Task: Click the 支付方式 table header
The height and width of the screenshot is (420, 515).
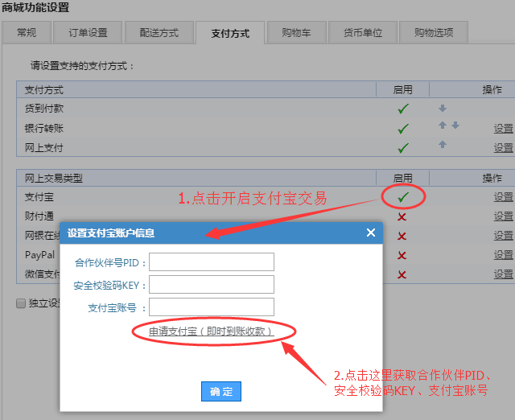Action: [x=44, y=89]
